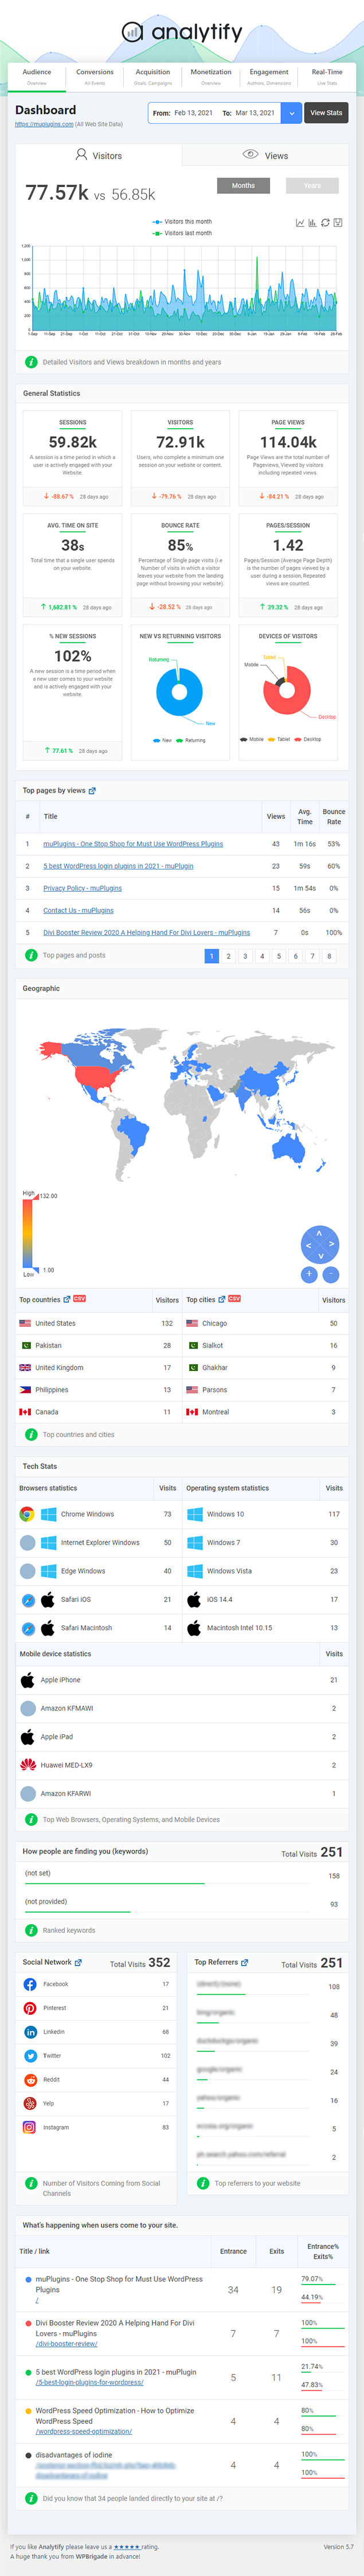Image resolution: width=364 pixels, height=2576 pixels.
Task: Open muPlugins One Stop Shop page link
Action: point(133,844)
